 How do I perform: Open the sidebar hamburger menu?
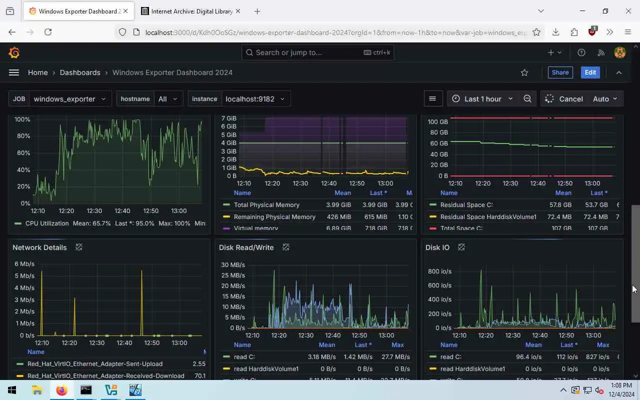pos(14,72)
